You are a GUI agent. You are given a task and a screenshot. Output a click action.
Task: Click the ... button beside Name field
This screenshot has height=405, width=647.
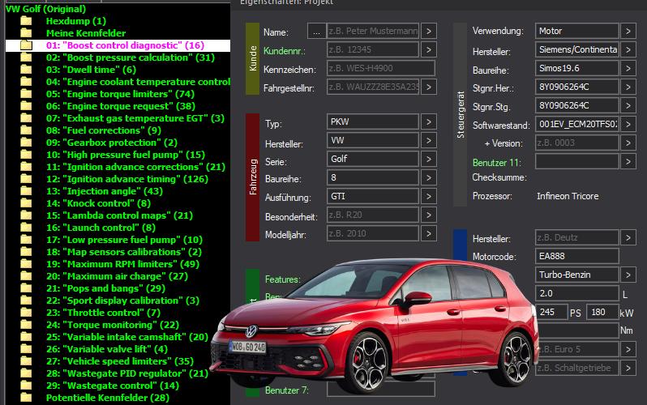(x=316, y=31)
